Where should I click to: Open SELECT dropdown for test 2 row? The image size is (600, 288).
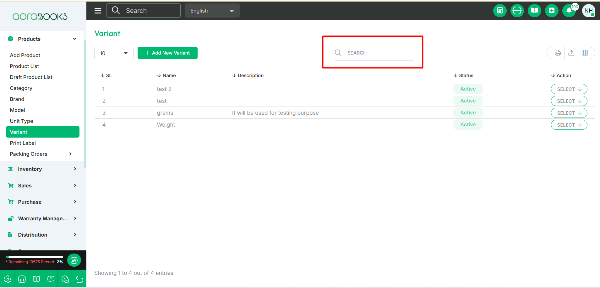[569, 89]
